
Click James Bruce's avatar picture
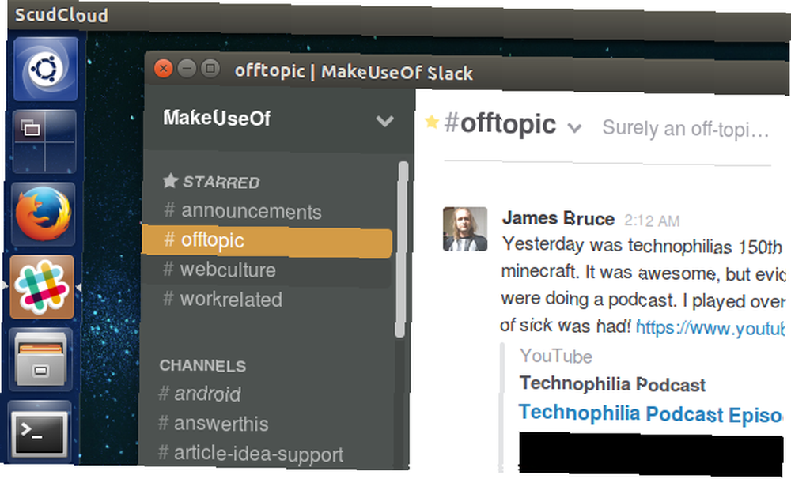[464, 229]
